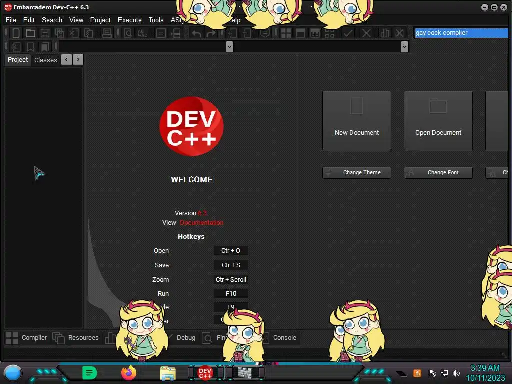Click the New file toolbar icon
This screenshot has width=512, height=384.
tap(16, 33)
